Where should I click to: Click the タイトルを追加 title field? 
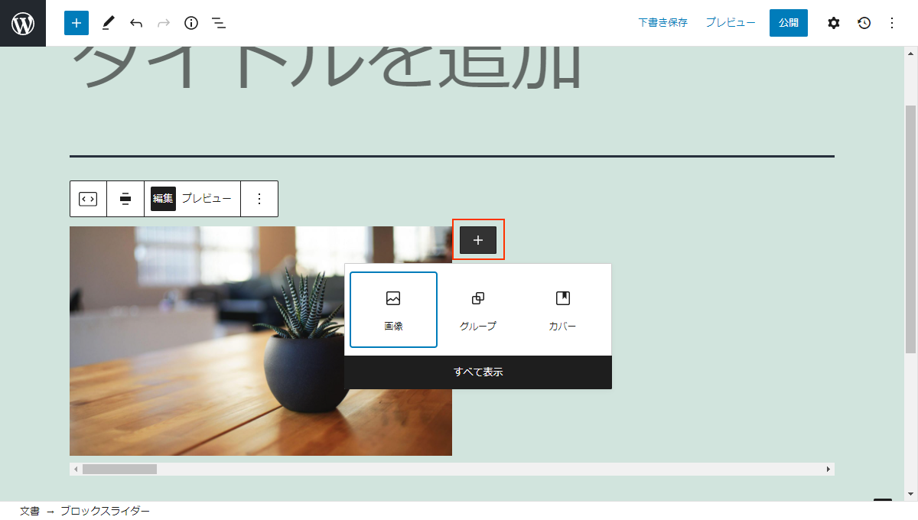pyautogui.click(x=327, y=67)
